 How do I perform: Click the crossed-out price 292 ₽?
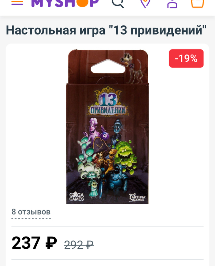point(79,245)
